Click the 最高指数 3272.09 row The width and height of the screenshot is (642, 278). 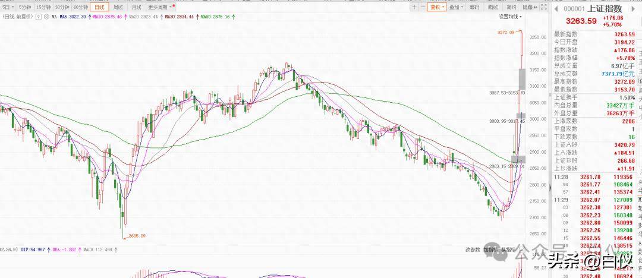[594, 81]
